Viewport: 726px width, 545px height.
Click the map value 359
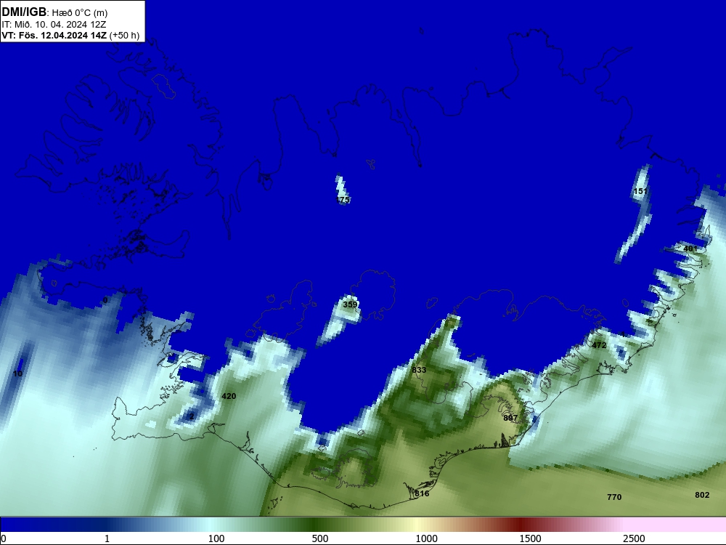pos(350,304)
